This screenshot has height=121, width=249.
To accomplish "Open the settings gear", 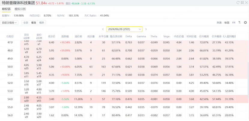I will 245,23.
